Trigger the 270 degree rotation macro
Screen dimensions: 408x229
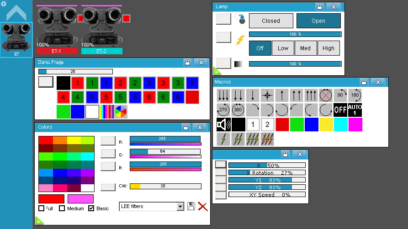click(223, 110)
